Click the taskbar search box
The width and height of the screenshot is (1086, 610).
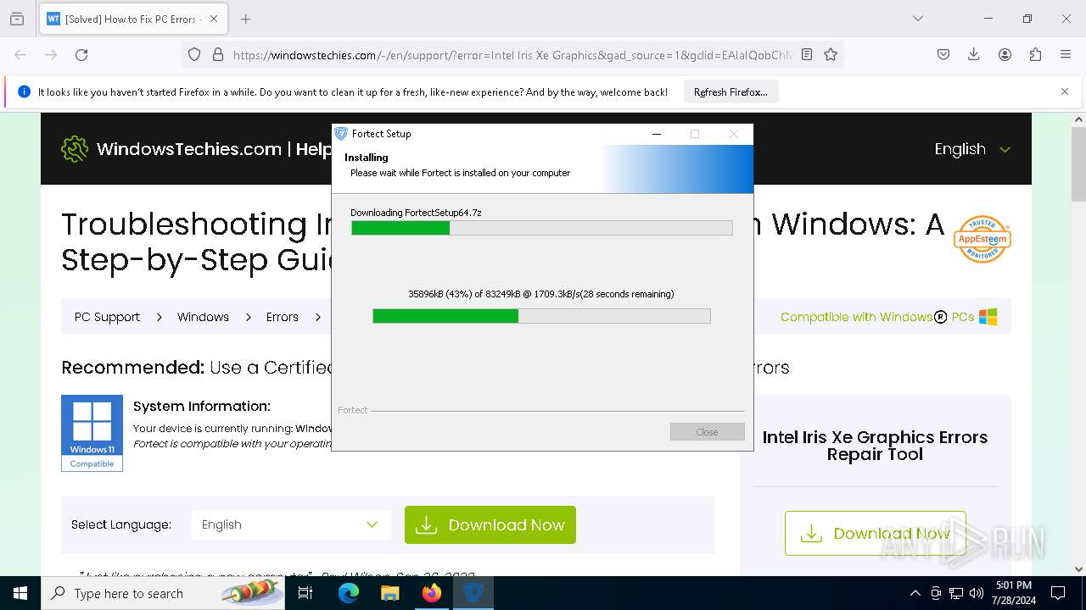pyautogui.click(x=163, y=593)
